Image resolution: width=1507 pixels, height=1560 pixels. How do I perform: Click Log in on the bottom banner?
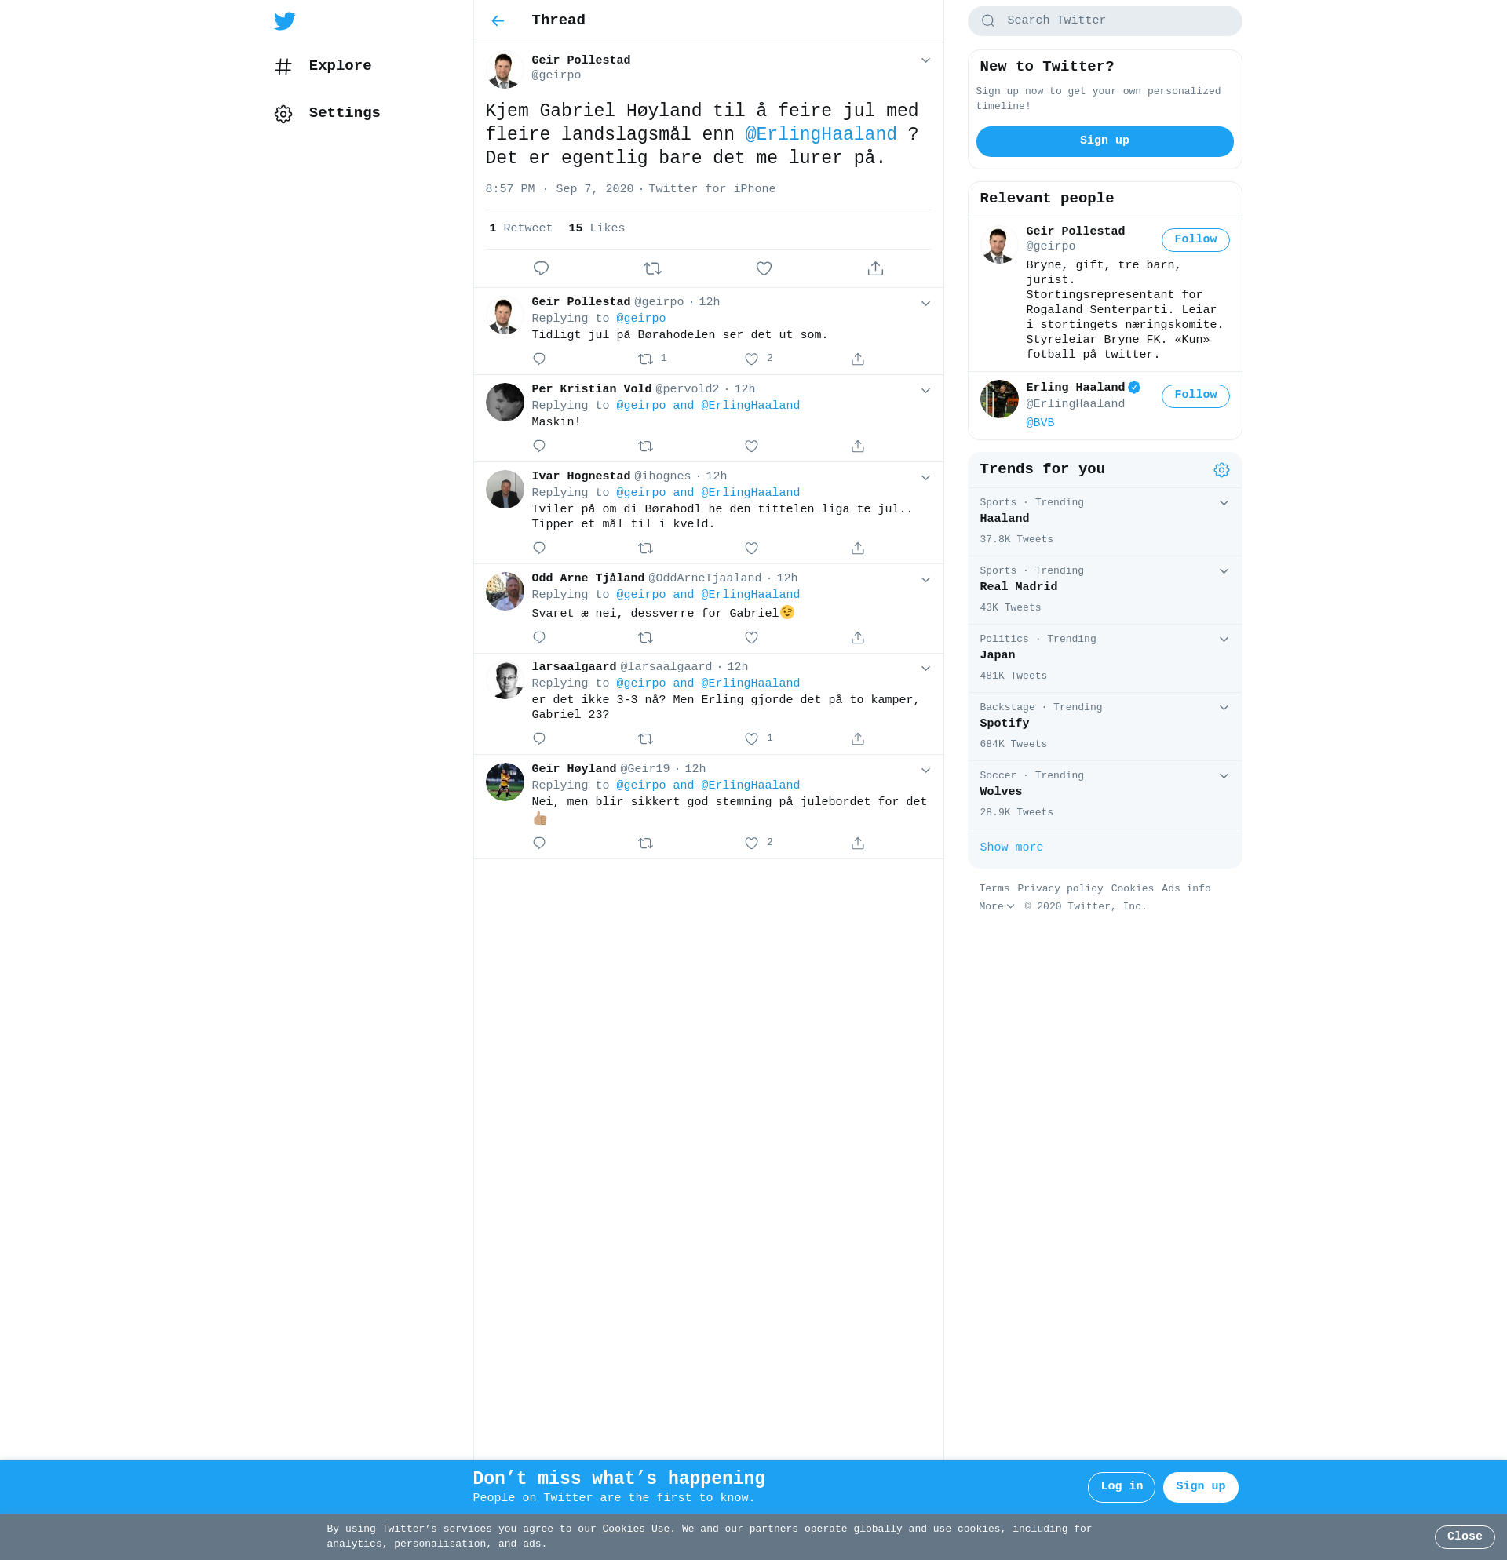[1121, 1487]
